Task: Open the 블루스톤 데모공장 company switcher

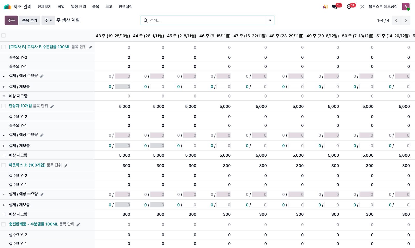Action: point(383,6)
